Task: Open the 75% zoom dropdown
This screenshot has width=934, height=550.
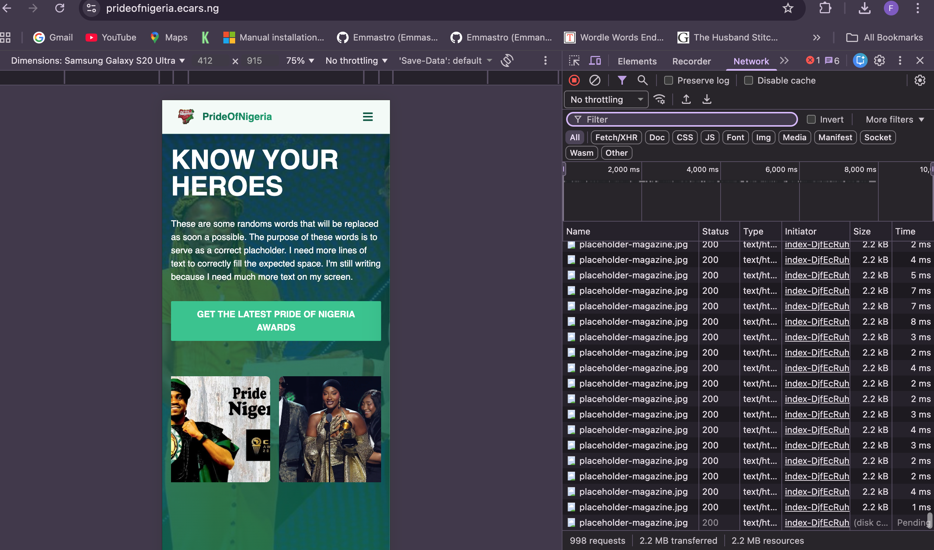Action: coord(300,60)
